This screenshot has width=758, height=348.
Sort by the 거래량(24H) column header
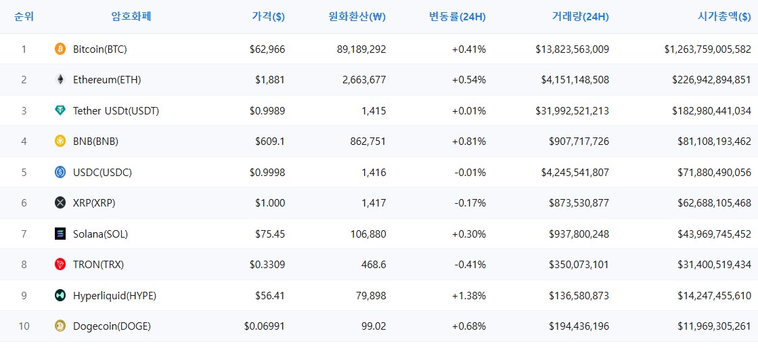[x=581, y=17]
